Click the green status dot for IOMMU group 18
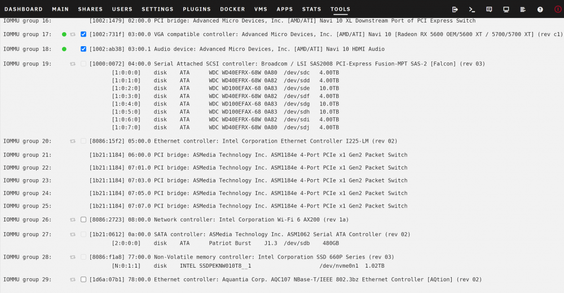The image size is (564, 293). click(64, 49)
